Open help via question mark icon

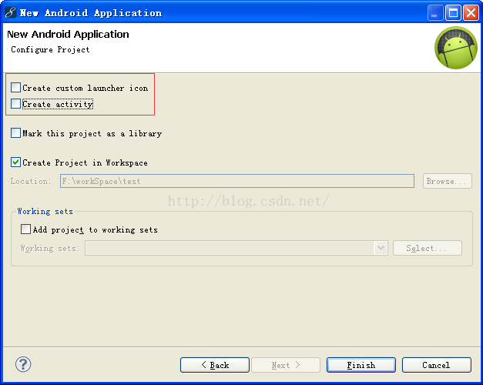(x=23, y=365)
